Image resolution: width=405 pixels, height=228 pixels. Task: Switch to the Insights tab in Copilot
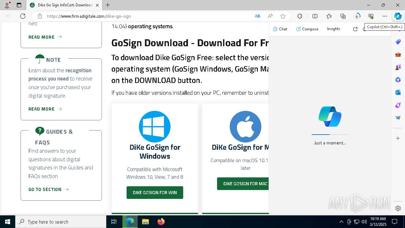tap(333, 29)
